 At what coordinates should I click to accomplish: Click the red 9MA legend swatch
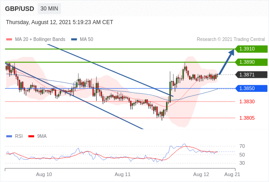click(x=31, y=136)
